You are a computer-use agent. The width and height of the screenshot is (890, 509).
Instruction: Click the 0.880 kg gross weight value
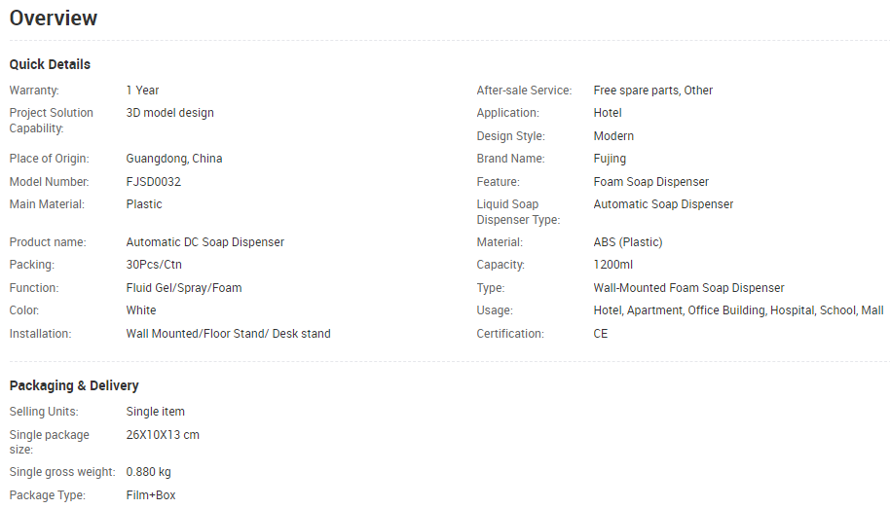[x=148, y=472]
